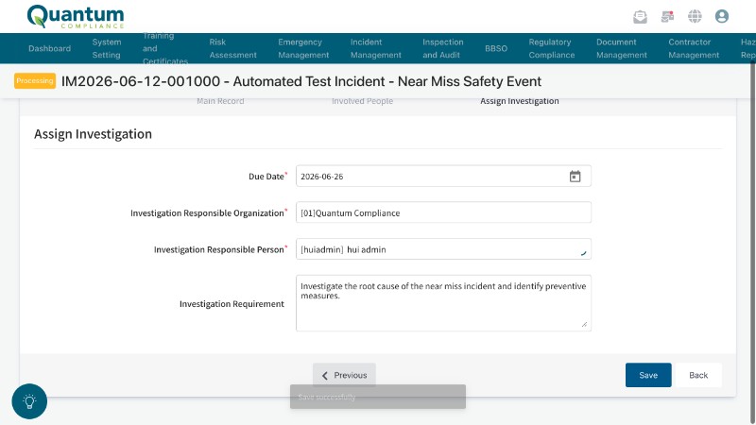Open the Due Date calendar picker icon
Viewport: 756px width, 425px height.
coord(575,177)
